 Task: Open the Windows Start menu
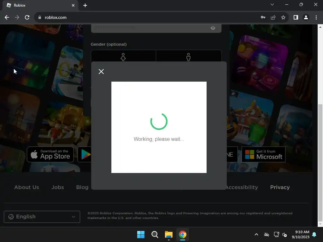141,234
